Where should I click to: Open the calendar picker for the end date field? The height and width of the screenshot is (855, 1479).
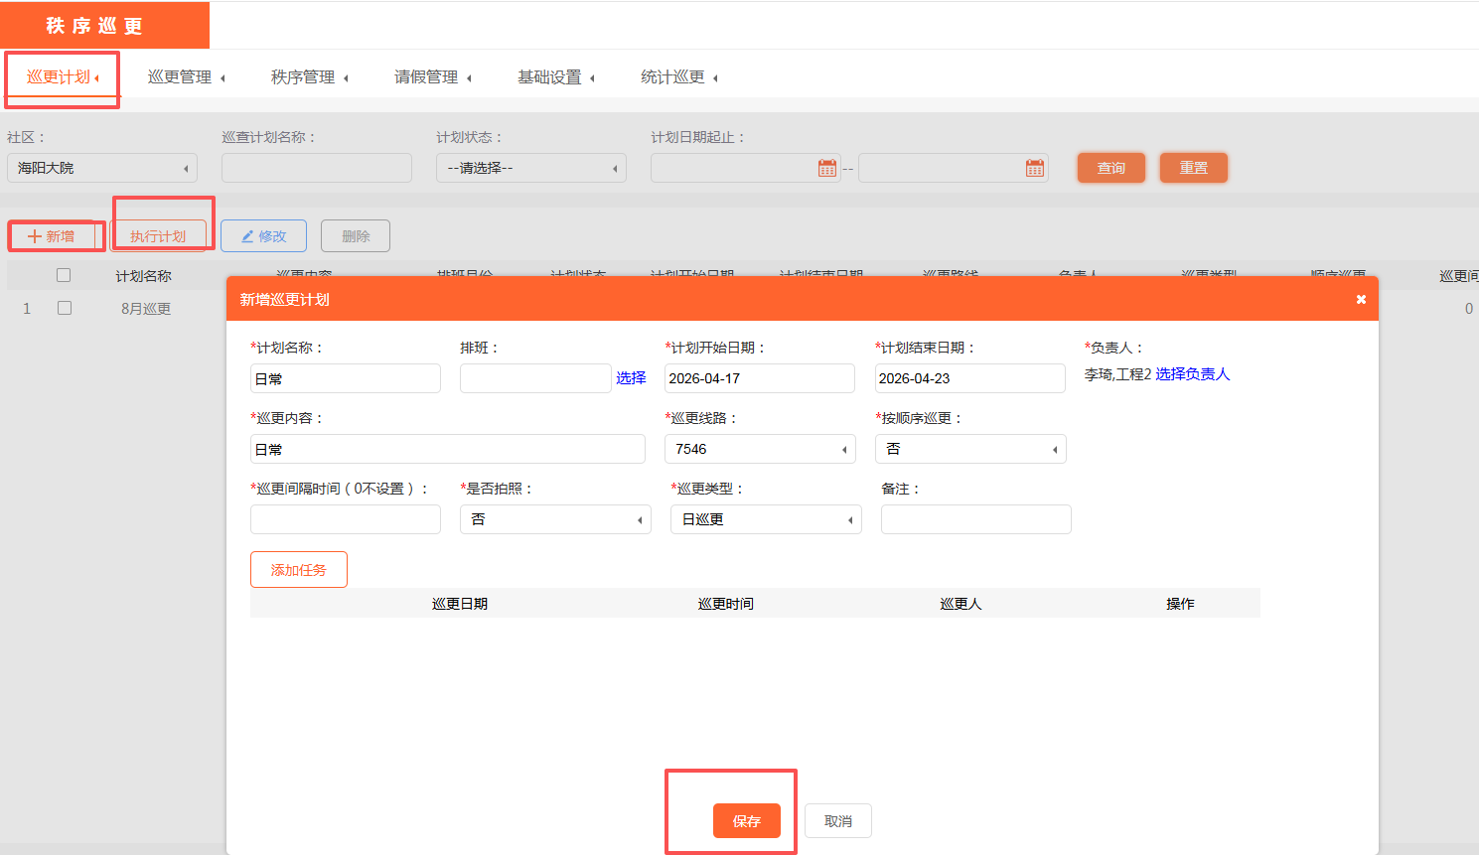(x=1035, y=167)
